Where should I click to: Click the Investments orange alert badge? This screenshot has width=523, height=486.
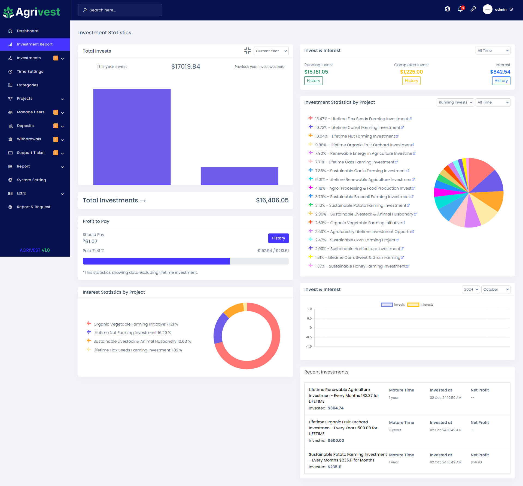[x=56, y=58]
